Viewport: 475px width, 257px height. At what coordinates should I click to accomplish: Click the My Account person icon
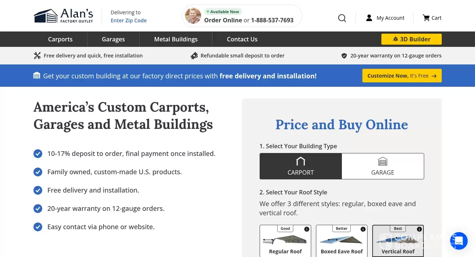[369, 18]
